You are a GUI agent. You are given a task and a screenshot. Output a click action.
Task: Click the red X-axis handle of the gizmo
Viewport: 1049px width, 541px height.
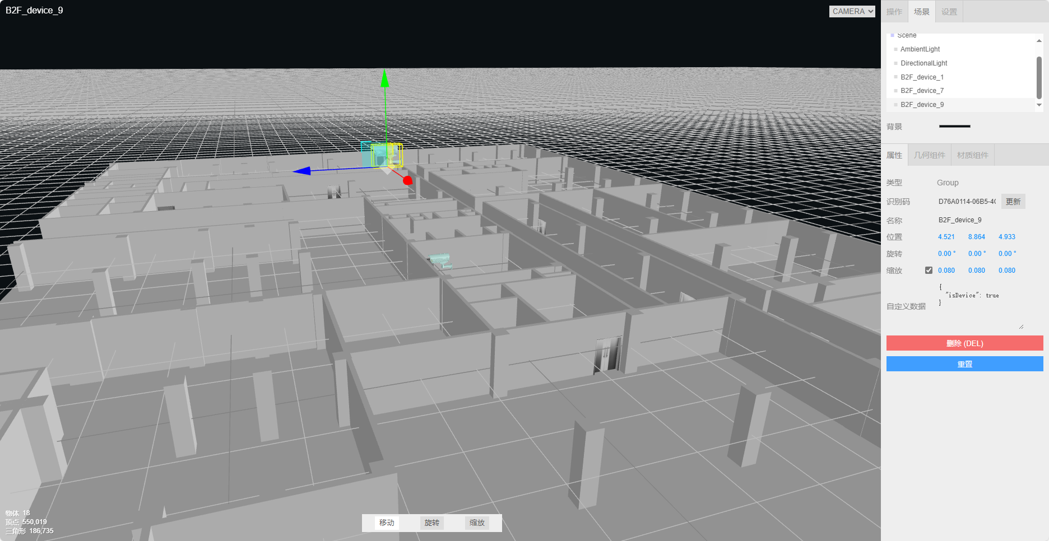(x=407, y=180)
